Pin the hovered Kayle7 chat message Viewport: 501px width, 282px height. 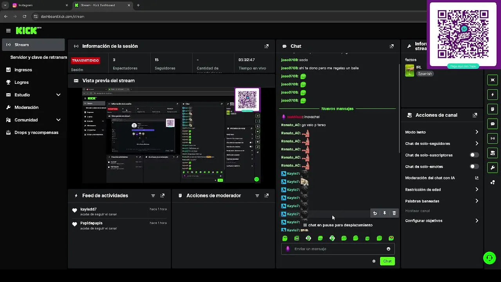coord(384,213)
